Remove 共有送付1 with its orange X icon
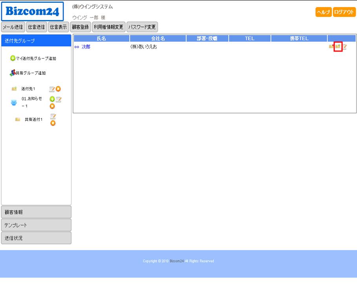 tap(53, 123)
